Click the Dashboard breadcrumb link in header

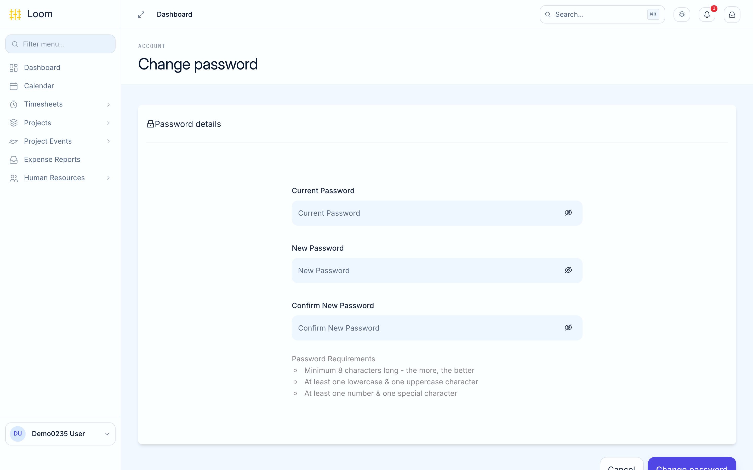(175, 15)
